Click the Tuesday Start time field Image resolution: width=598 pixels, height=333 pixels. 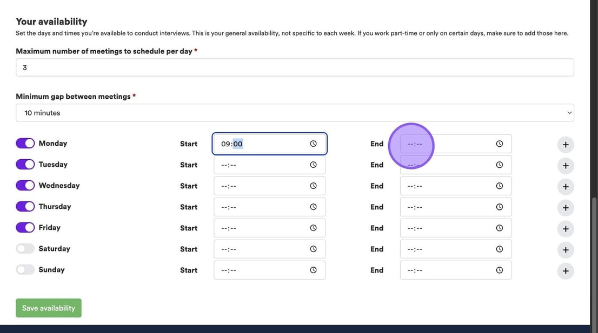[262, 165]
